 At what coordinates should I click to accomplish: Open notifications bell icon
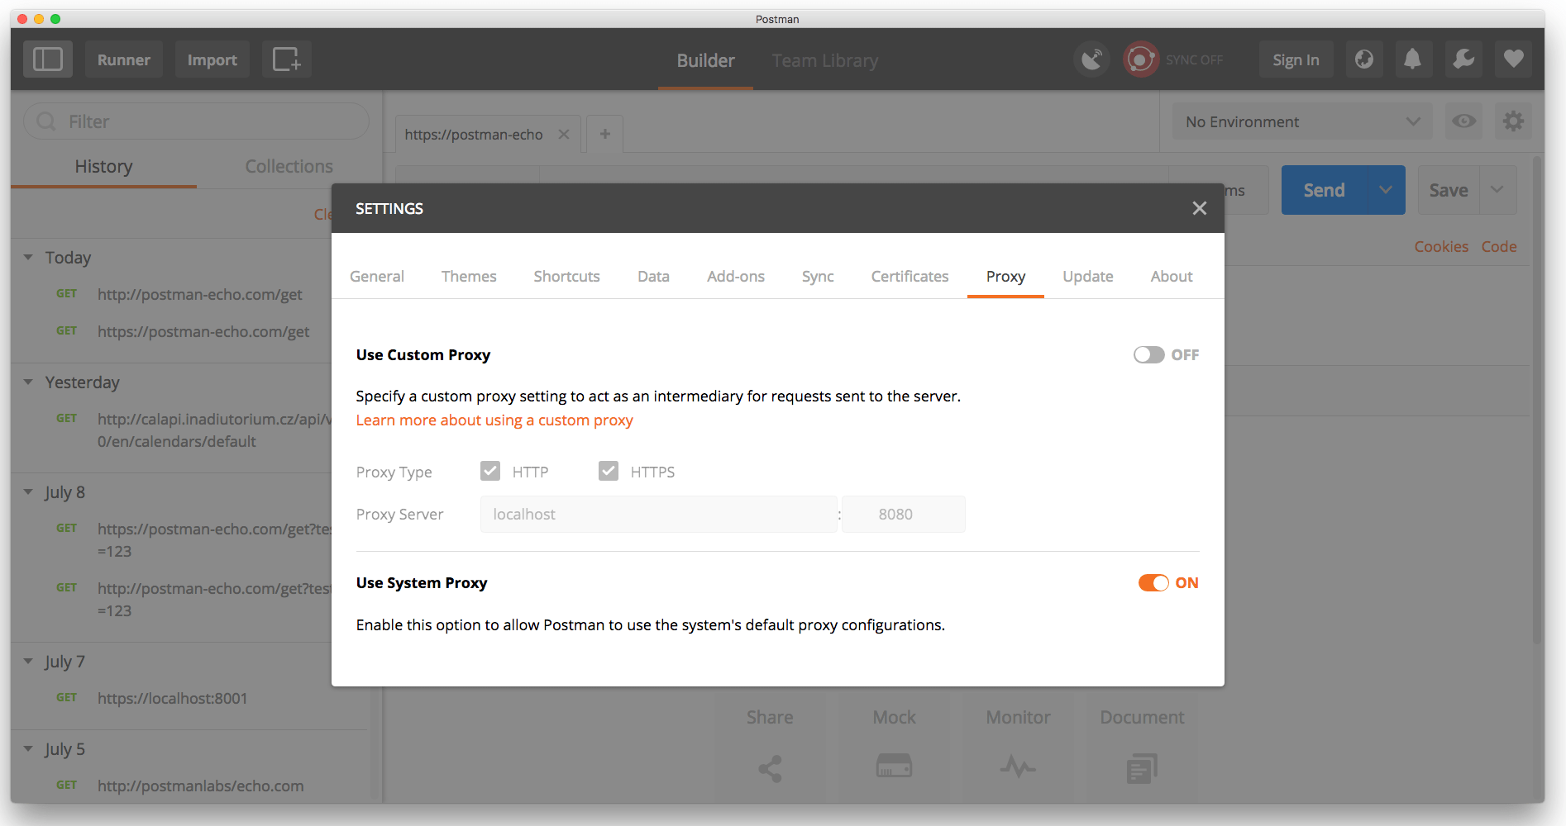point(1413,59)
